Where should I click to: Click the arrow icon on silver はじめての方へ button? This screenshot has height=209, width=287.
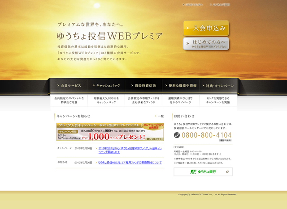tap(187, 44)
